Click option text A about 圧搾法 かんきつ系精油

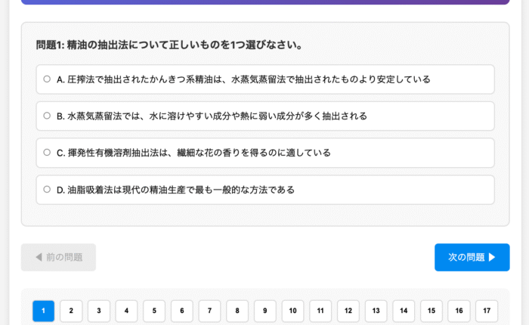coord(243,79)
